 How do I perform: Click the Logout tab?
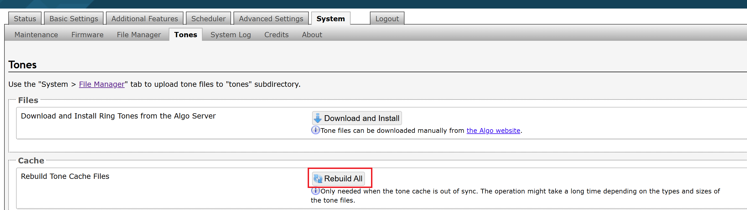[x=387, y=18]
